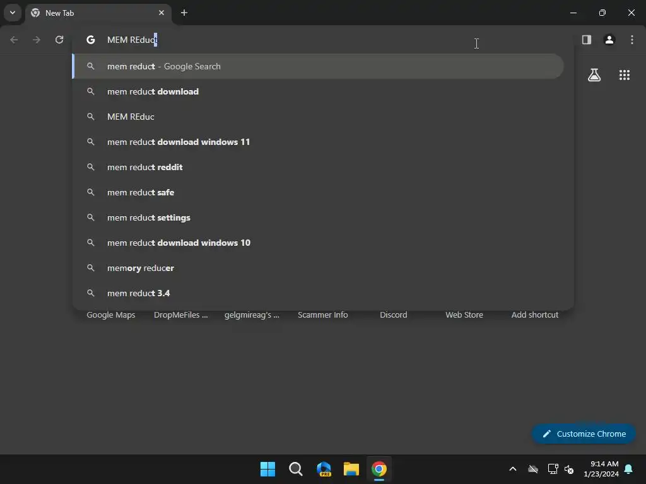Viewport: 646px width, 484px height.
Task: Select 'mem reduct 3.4' suggestion
Action: click(318, 293)
